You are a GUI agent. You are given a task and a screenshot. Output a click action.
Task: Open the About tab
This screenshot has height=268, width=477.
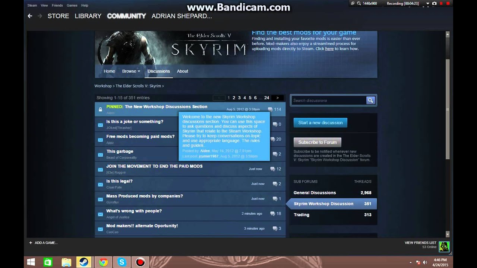click(183, 71)
